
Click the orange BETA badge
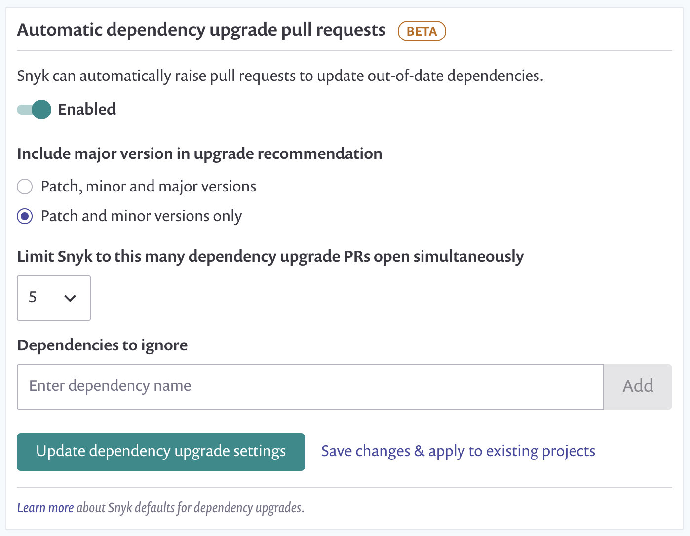pyautogui.click(x=422, y=31)
